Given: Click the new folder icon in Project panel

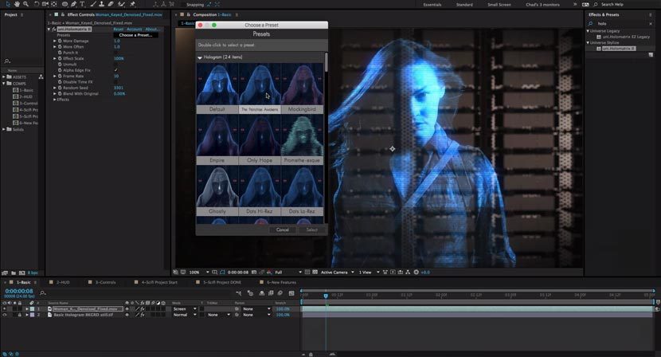Looking at the screenshot, I should tap(14, 273).
